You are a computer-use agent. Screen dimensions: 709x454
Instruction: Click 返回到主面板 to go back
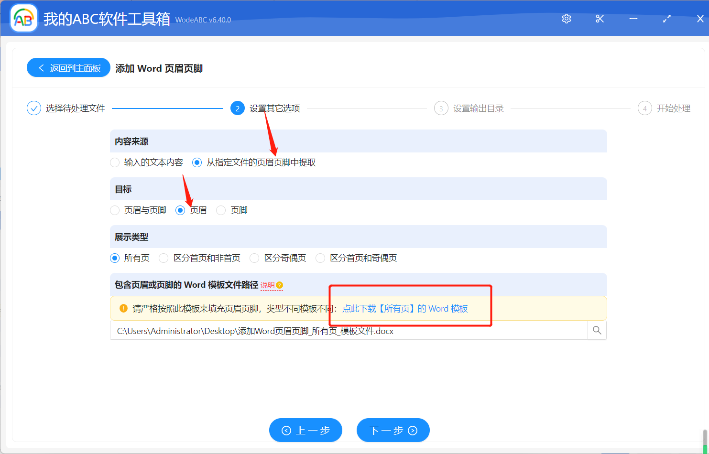click(68, 67)
